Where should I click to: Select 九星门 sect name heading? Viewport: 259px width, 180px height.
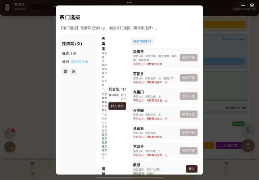pyautogui.click(x=138, y=92)
